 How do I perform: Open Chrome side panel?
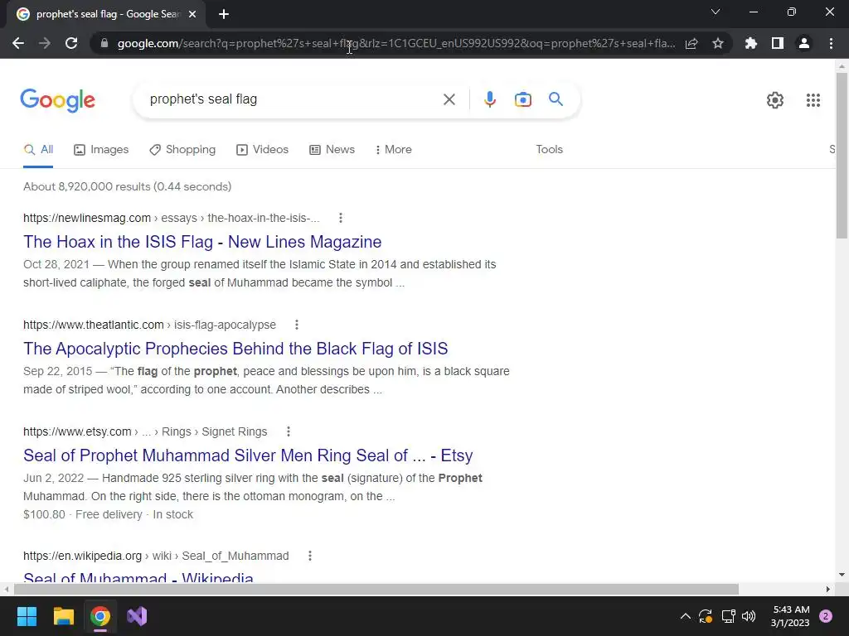pos(778,43)
